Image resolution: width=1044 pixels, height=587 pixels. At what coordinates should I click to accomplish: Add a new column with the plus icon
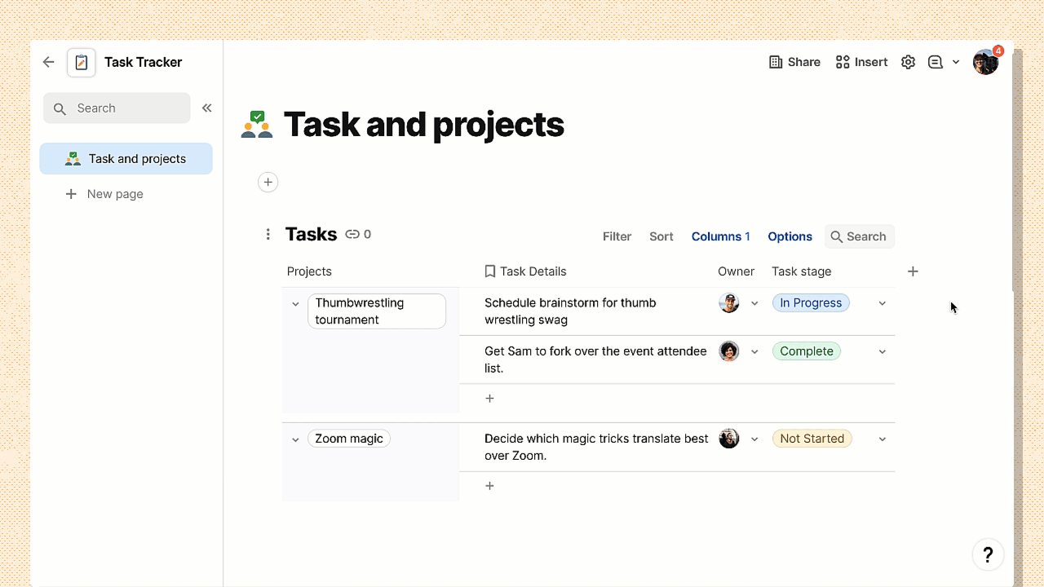pyautogui.click(x=913, y=271)
